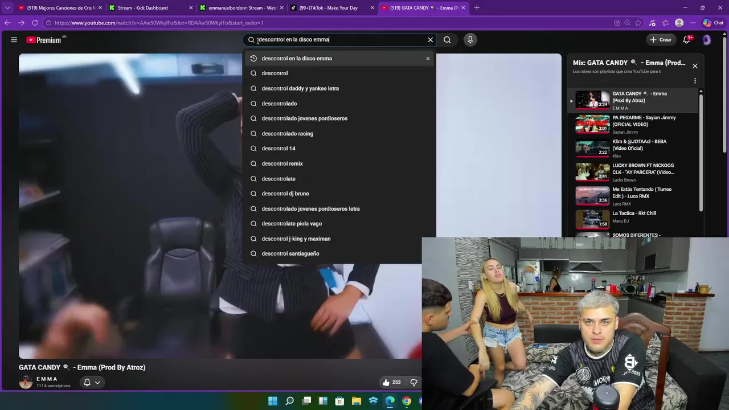
Task: Go to YouTube Premium home logo
Action: click(x=44, y=40)
